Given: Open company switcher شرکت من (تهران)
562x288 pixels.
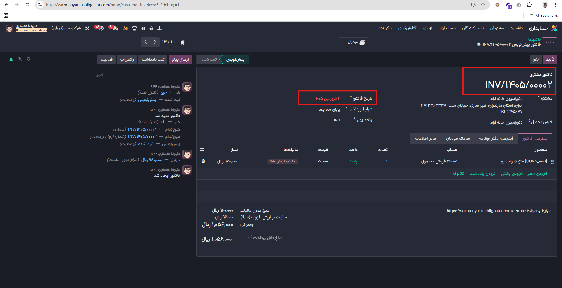Looking at the screenshot, I should point(66,28).
